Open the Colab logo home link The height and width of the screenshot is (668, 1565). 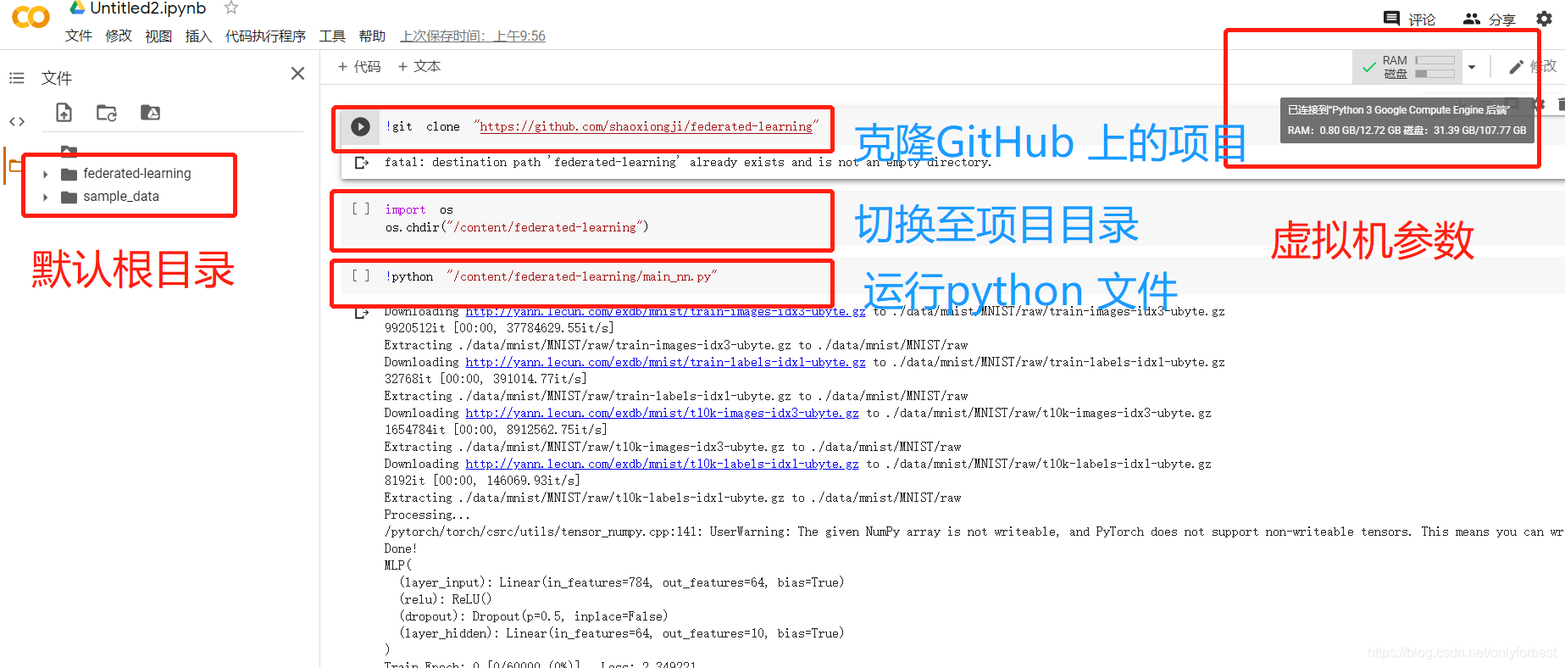31,17
